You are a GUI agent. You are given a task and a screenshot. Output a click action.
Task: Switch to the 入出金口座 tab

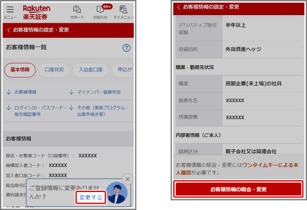click(91, 70)
